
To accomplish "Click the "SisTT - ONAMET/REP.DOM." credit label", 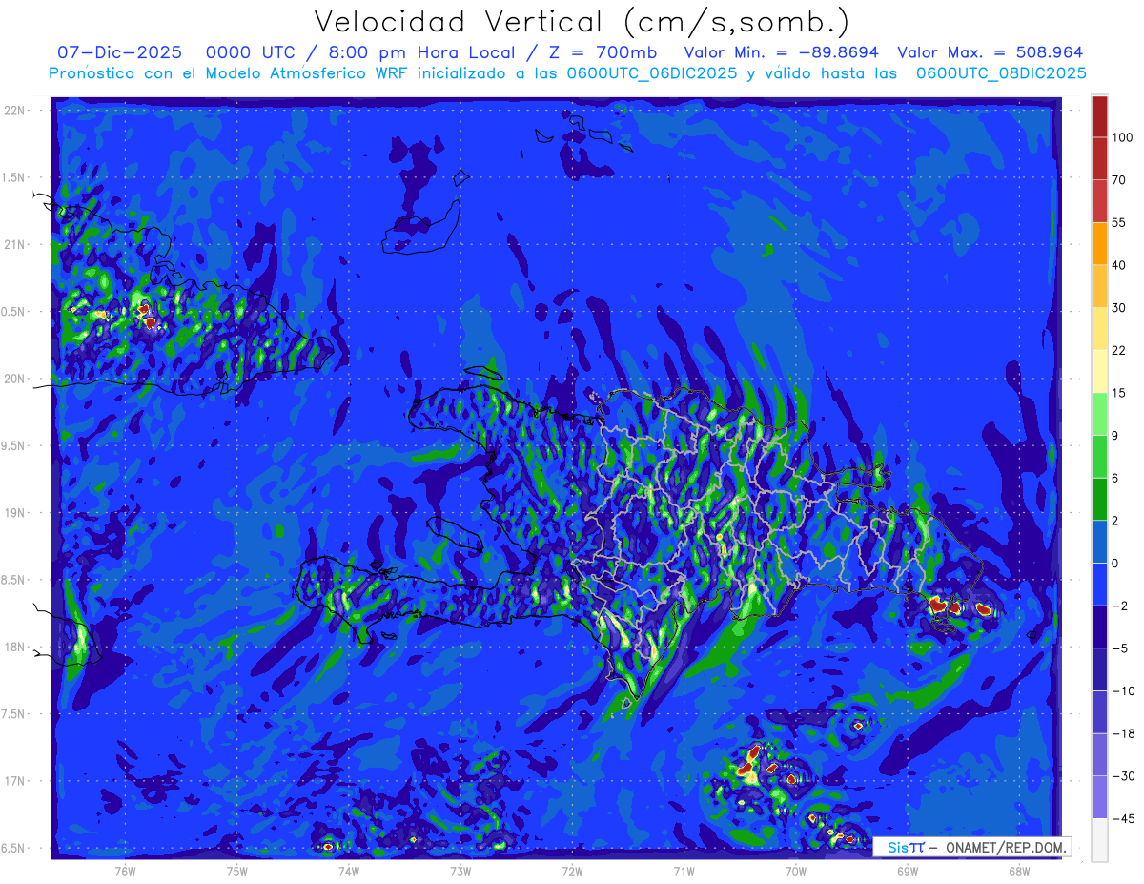I will coord(971,847).
